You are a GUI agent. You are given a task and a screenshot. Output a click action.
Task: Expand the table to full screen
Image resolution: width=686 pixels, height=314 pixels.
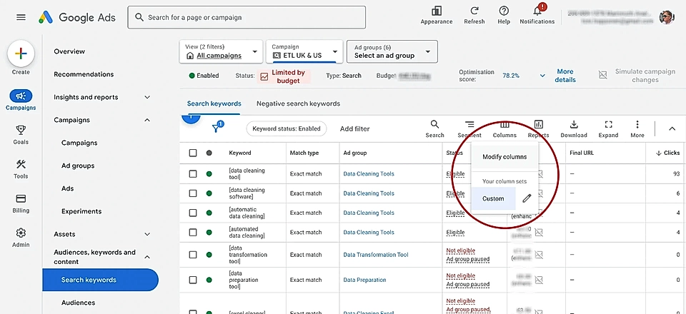[x=608, y=129]
